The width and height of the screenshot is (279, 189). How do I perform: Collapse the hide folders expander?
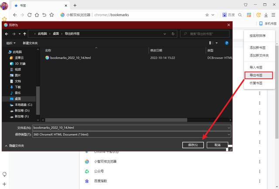pyautogui.click(x=14, y=146)
